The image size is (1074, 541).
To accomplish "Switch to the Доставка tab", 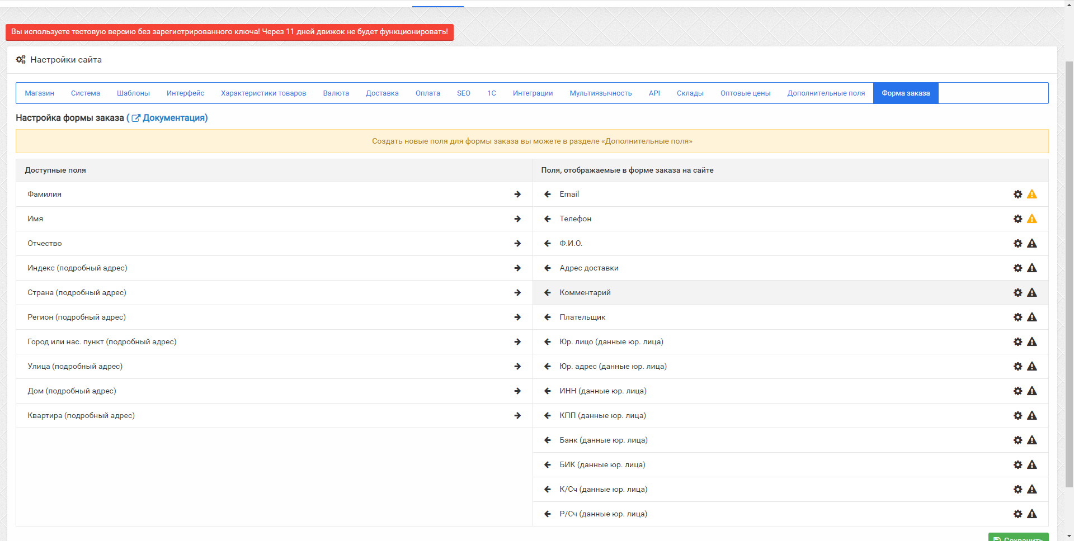I will coord(382,93).
